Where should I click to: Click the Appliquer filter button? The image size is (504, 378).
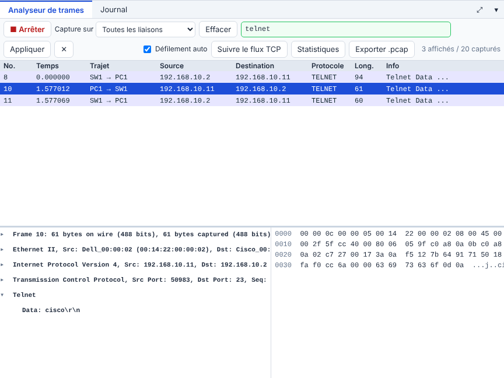tap(27, 49)
